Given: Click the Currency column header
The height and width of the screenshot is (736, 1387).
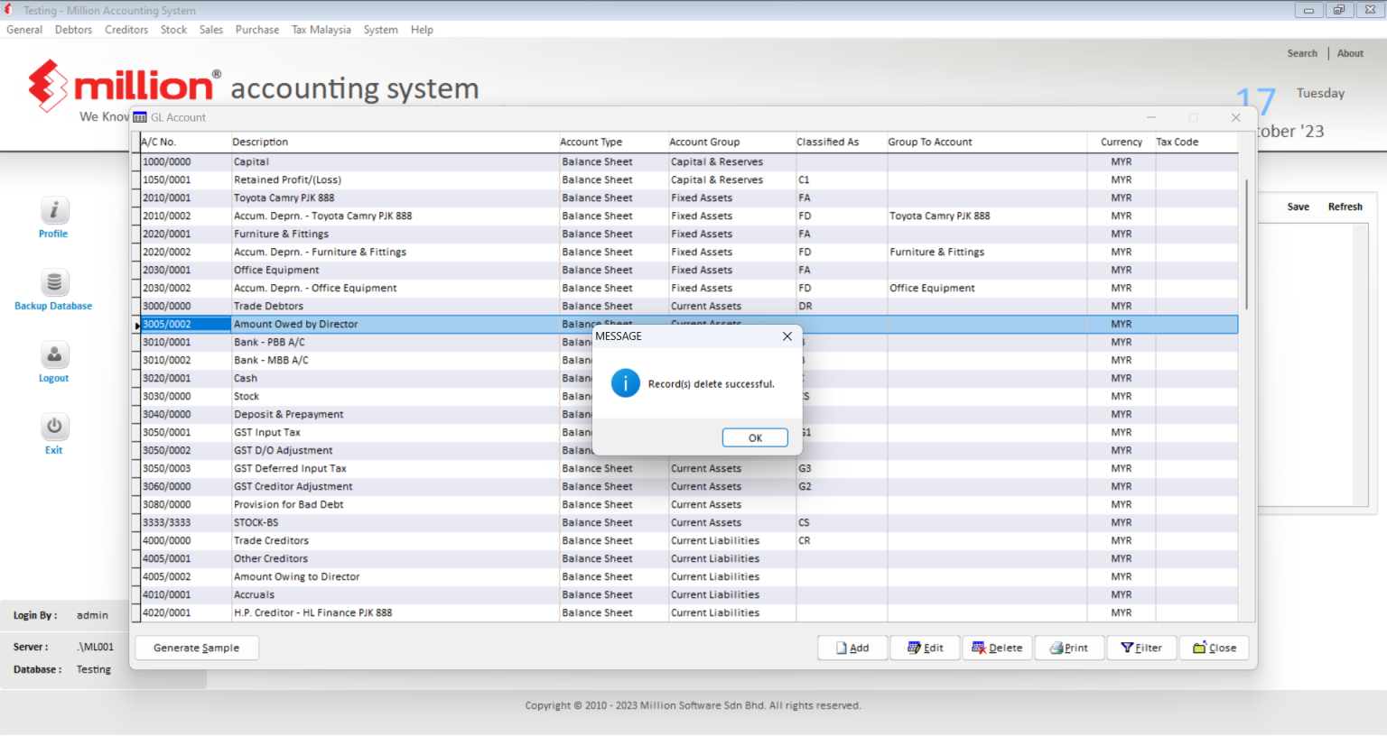Looking at the screenshot, I should [1121, 142].
